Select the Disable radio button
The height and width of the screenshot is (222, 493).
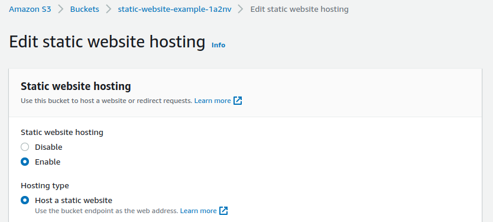pos(25,147)
